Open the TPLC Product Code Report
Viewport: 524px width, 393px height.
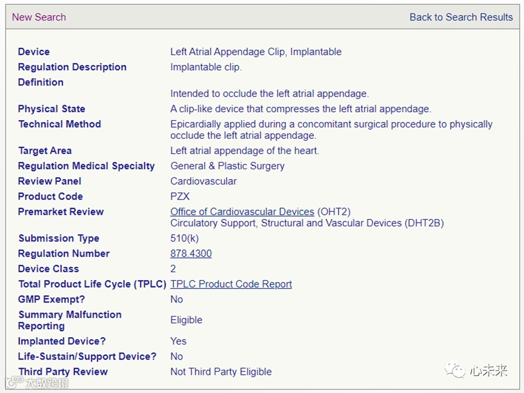click(231, 284)
